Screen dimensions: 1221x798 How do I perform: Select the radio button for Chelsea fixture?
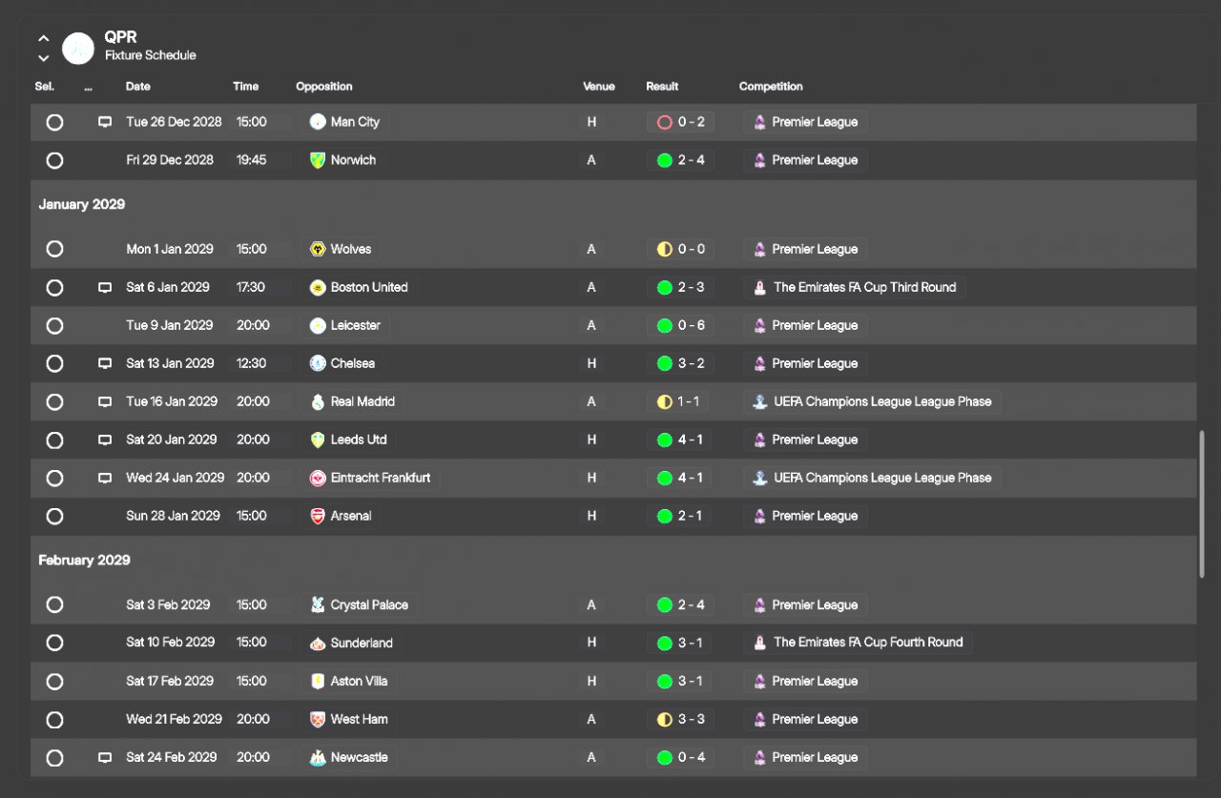pos(54,363)
